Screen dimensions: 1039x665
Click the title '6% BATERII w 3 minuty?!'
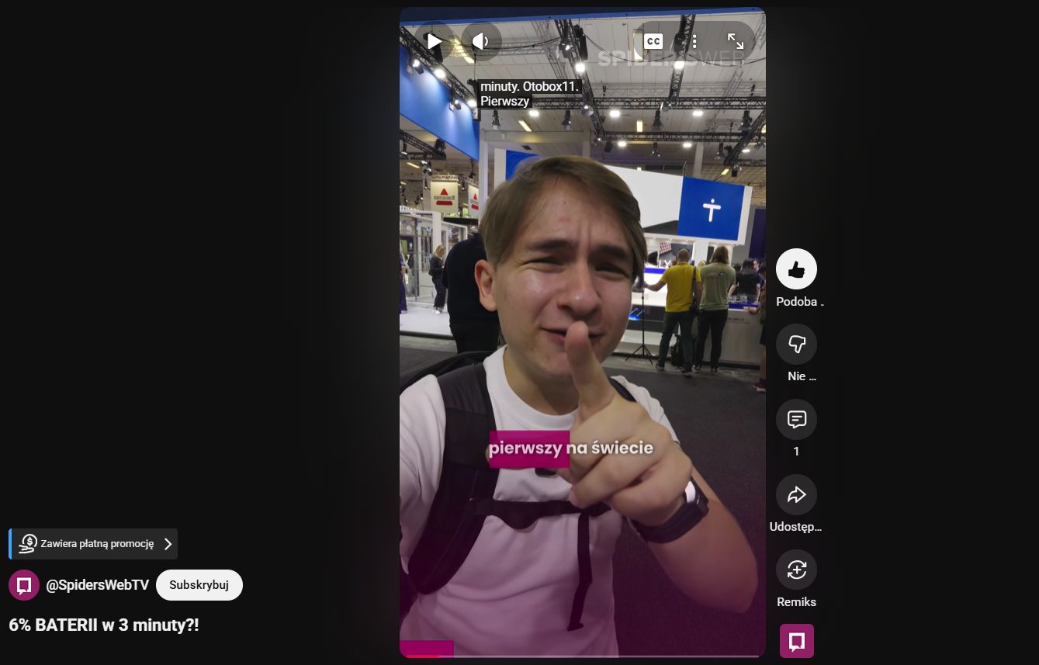click(104, 625)
